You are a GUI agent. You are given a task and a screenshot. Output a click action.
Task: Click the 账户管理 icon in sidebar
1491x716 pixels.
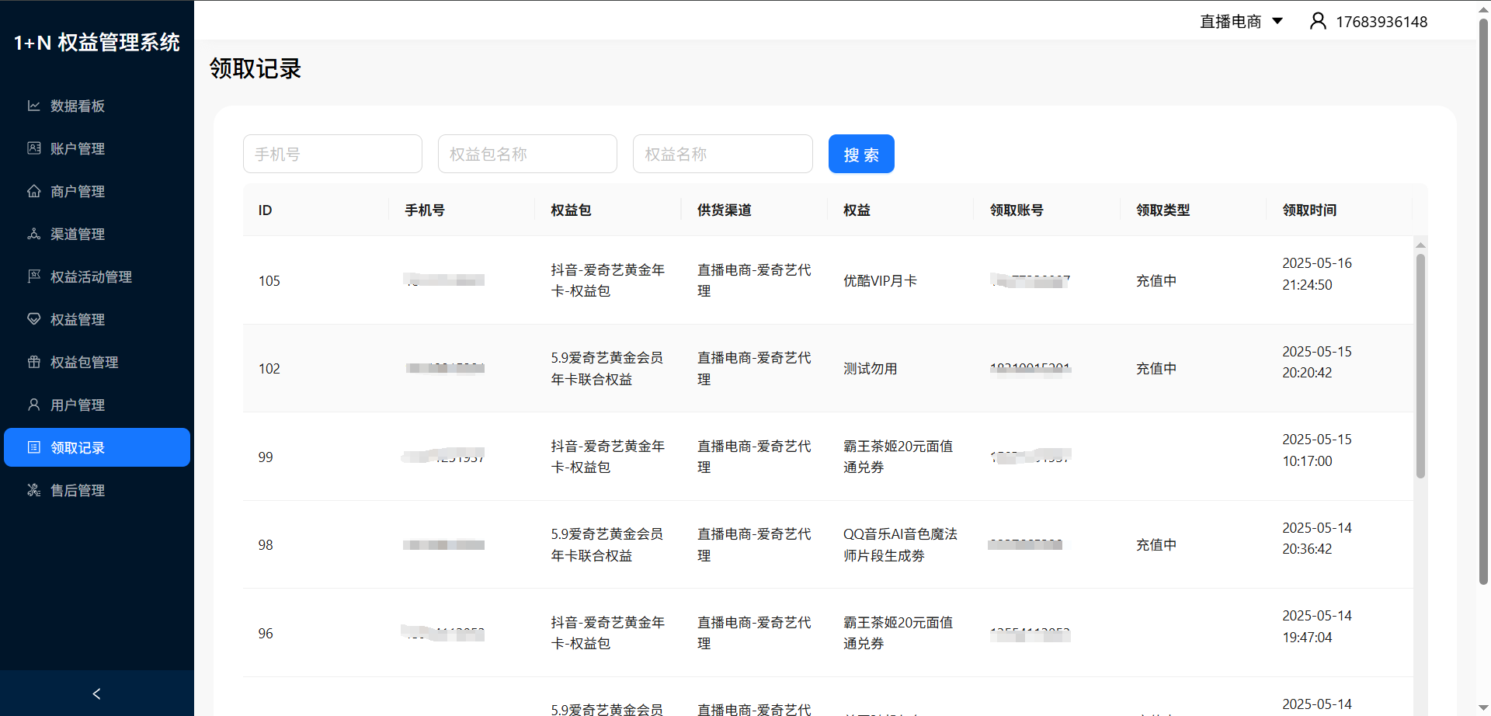tap(33, 148)
